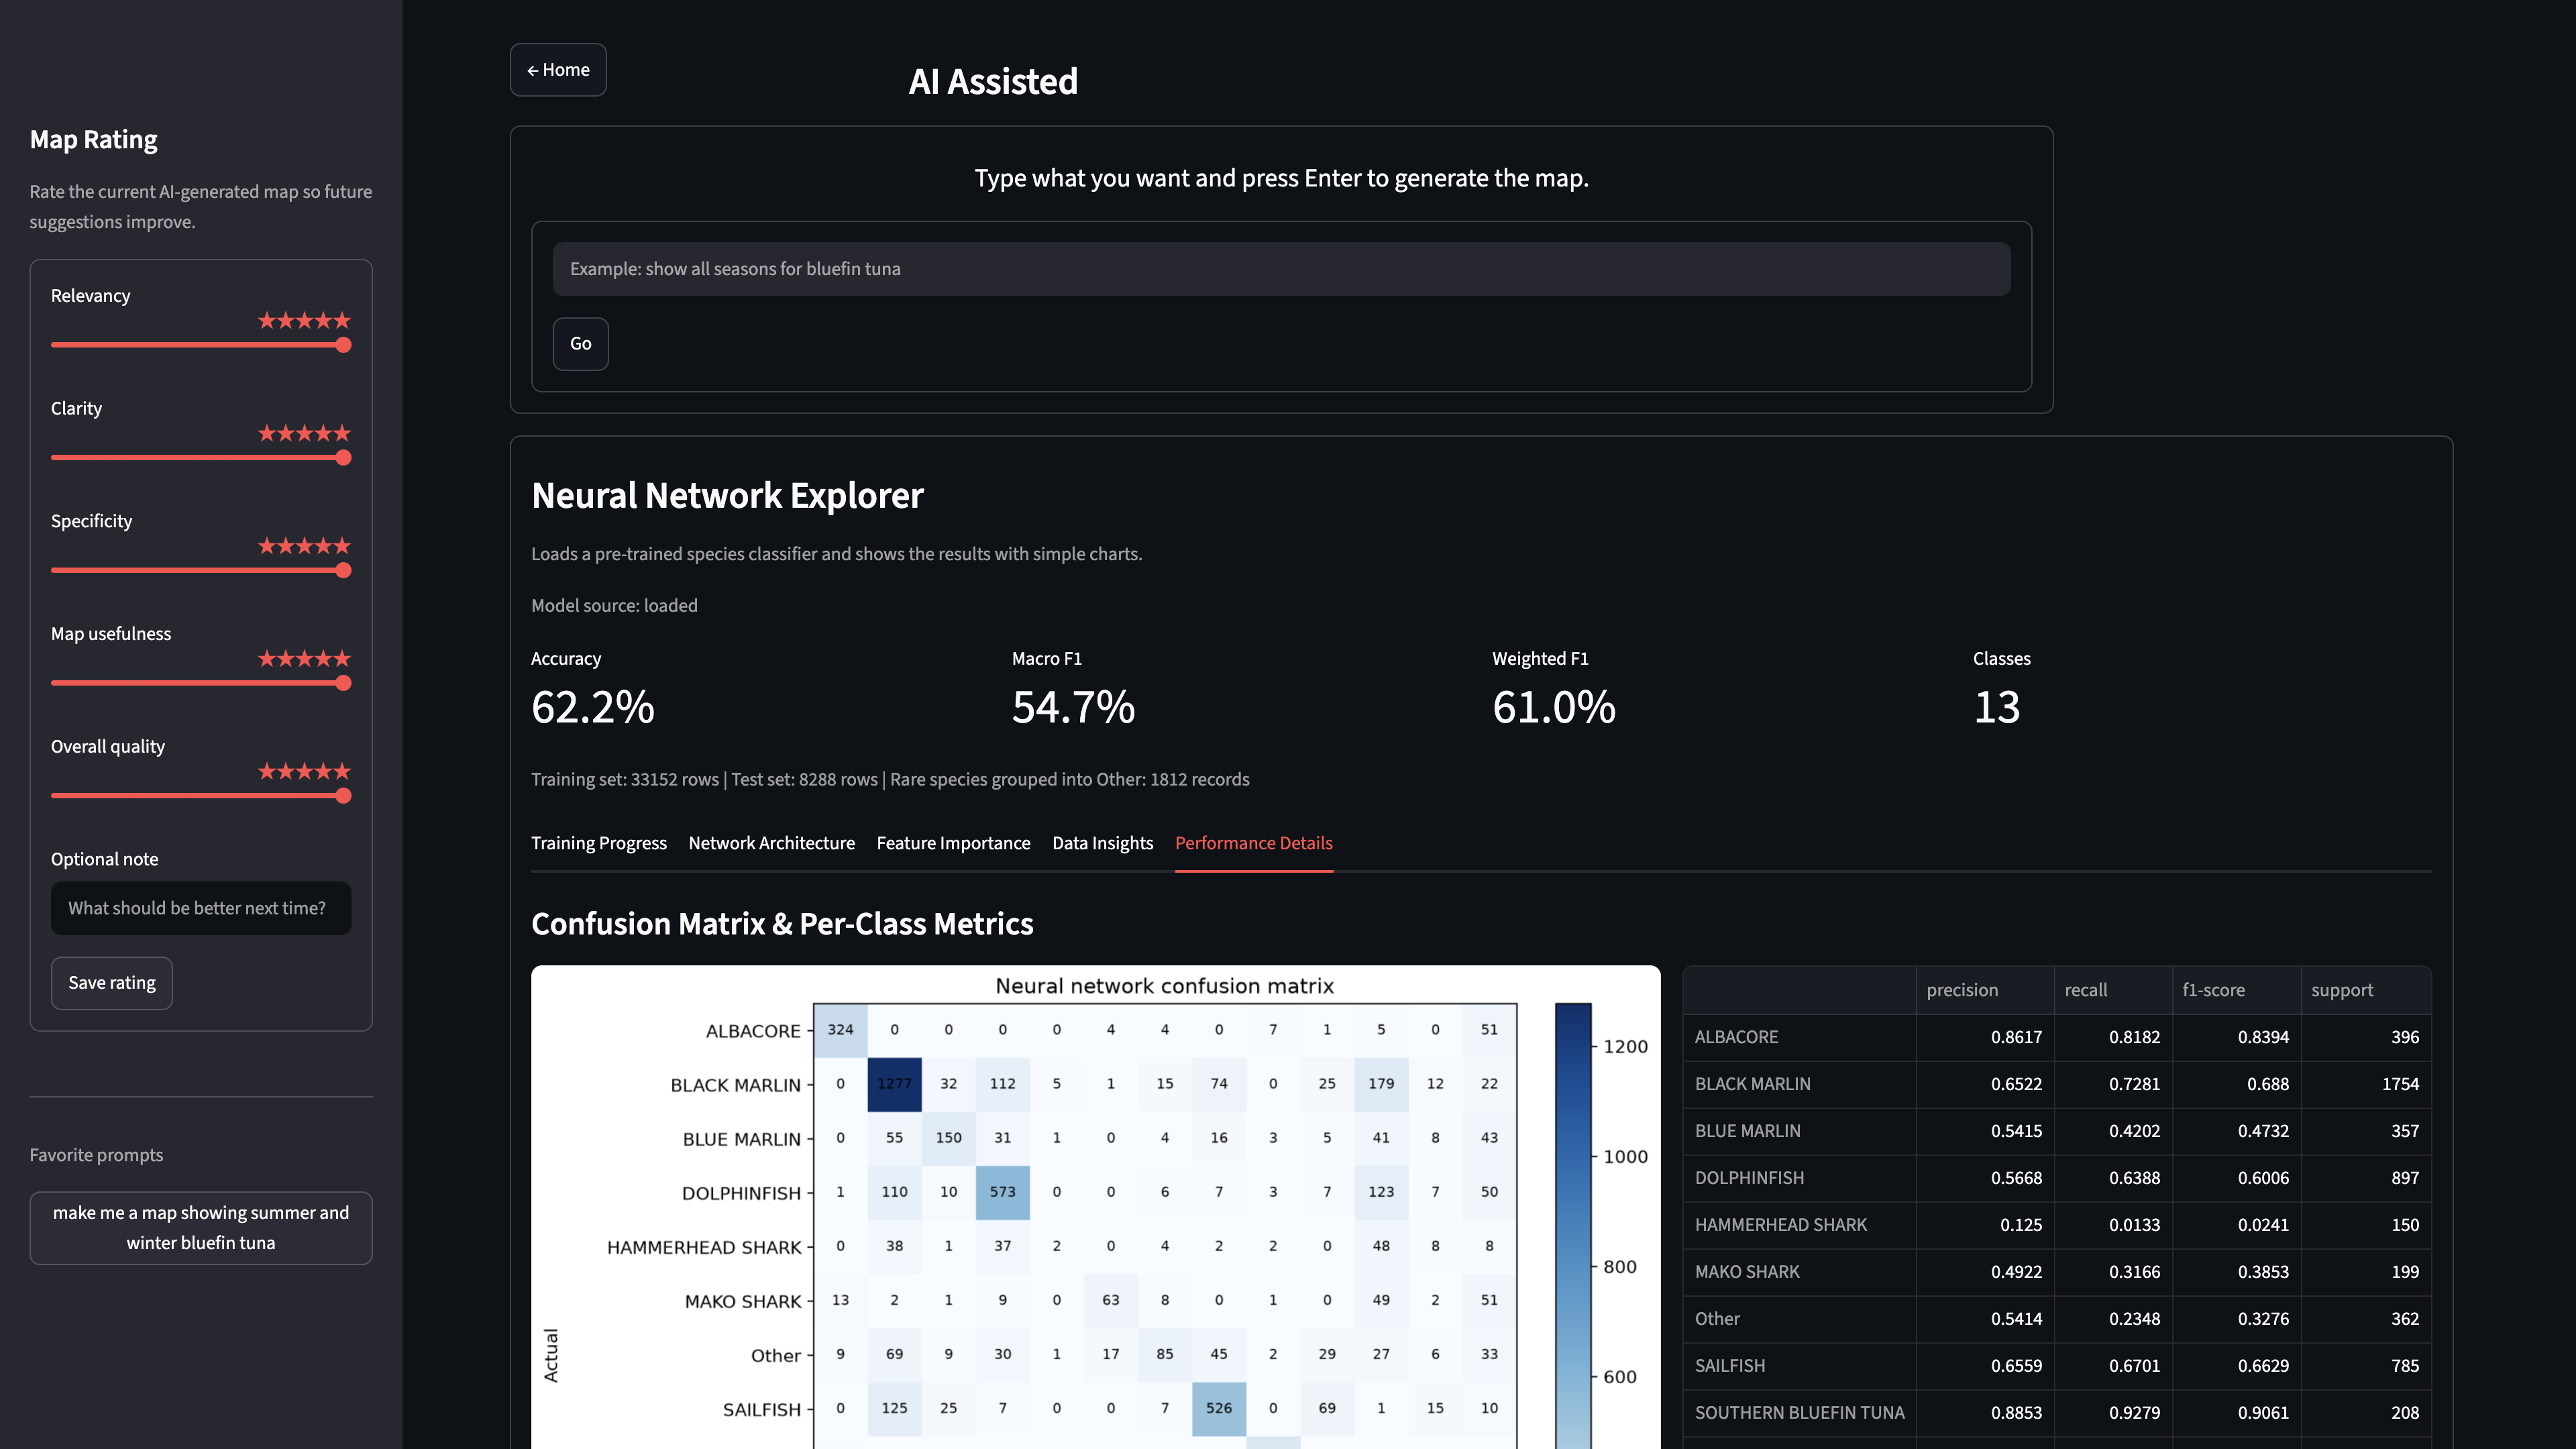2576x1449 pixels.
Task: Click the Confusion Matrix & Per-Class Metrics heading
Action: coord(782,924)
